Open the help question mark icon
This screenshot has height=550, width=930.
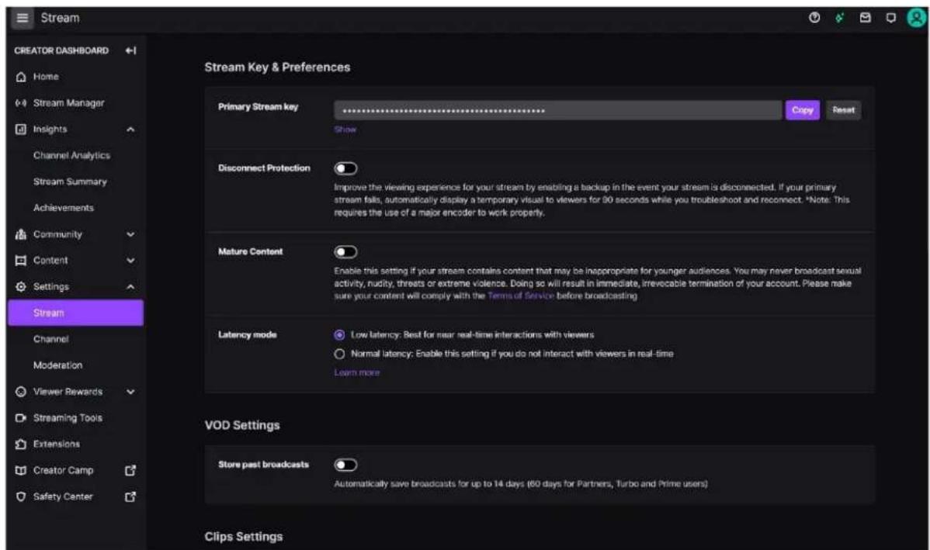pos(814,18)
